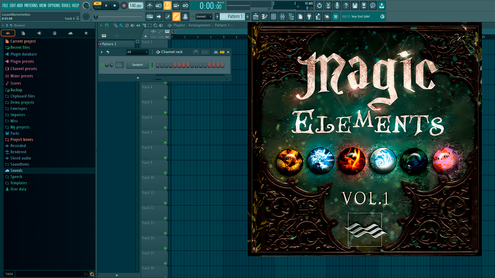Click the arrow left of Pattern 1 selector

click(217, 16)
